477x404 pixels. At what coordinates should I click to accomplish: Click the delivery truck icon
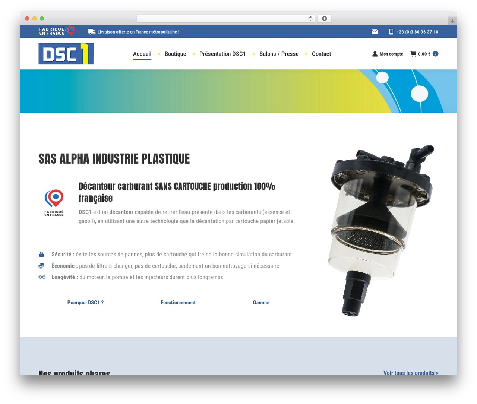92,32
